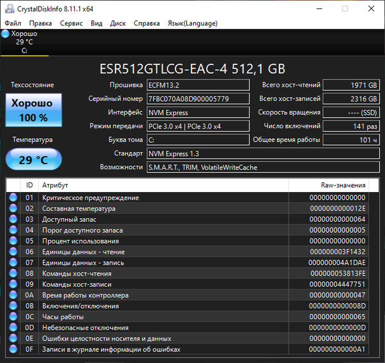
Task: Click status orb for Часы работы row
Action: (13, 317)
